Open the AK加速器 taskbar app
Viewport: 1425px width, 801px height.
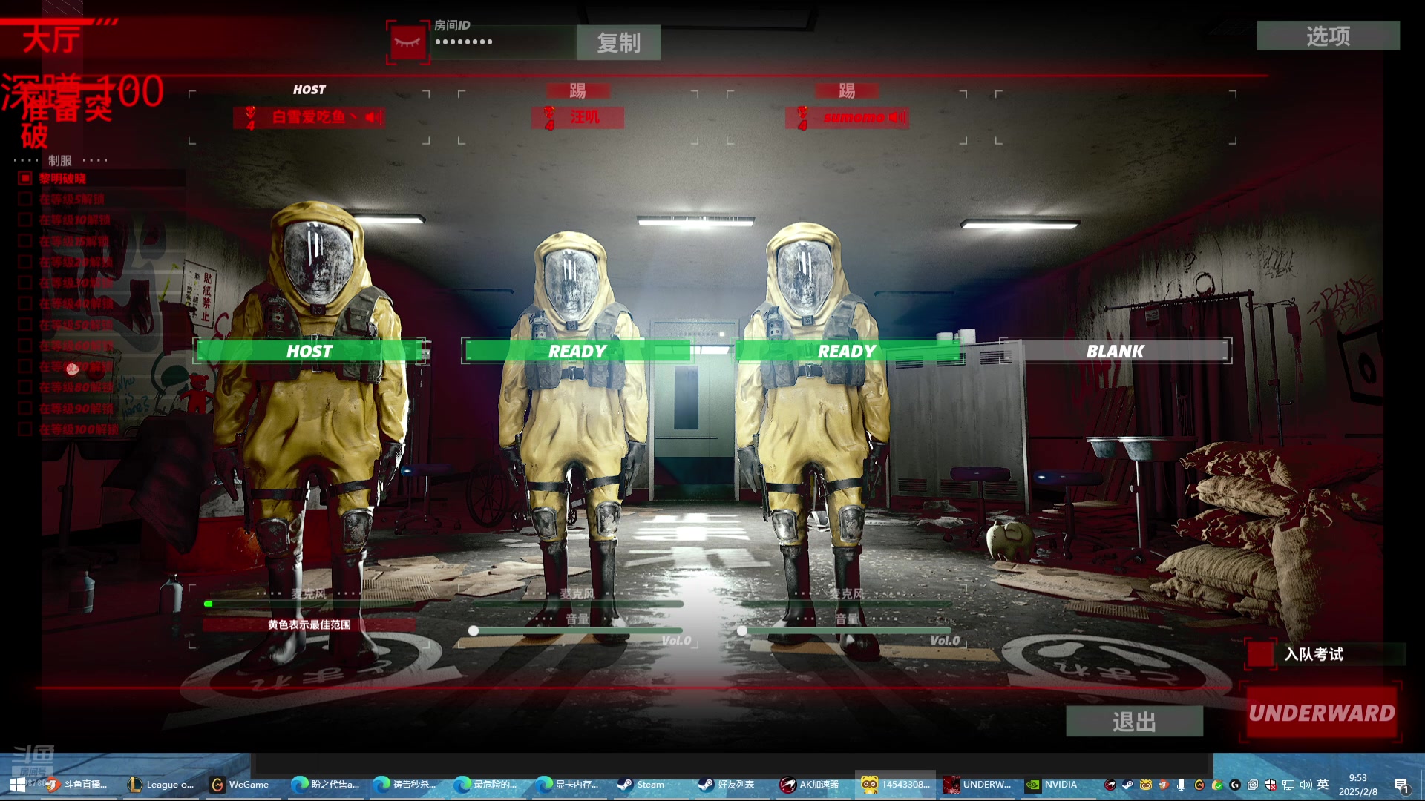coord(810,785)
